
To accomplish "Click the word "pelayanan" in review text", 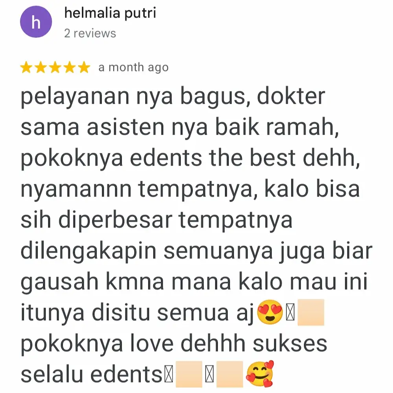I will tap(75, 97).
